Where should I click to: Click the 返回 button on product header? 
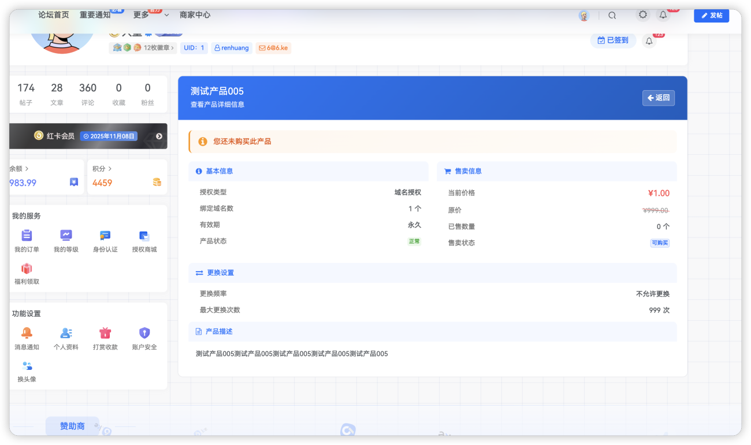[x=658, y=98]
